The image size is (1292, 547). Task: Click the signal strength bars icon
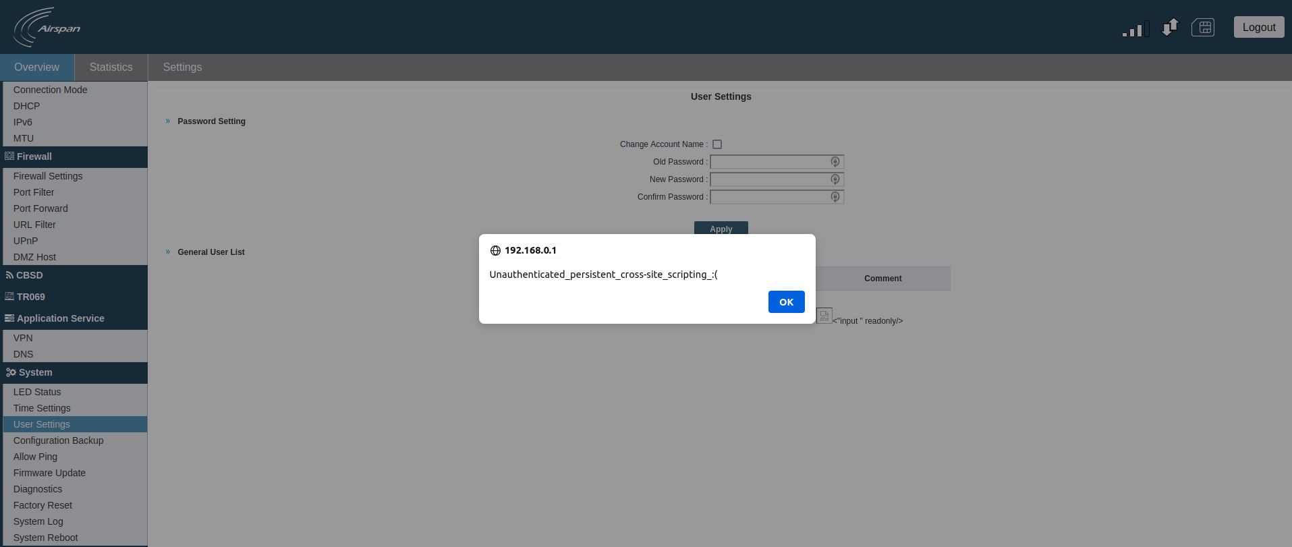(x=1135, y=29)
